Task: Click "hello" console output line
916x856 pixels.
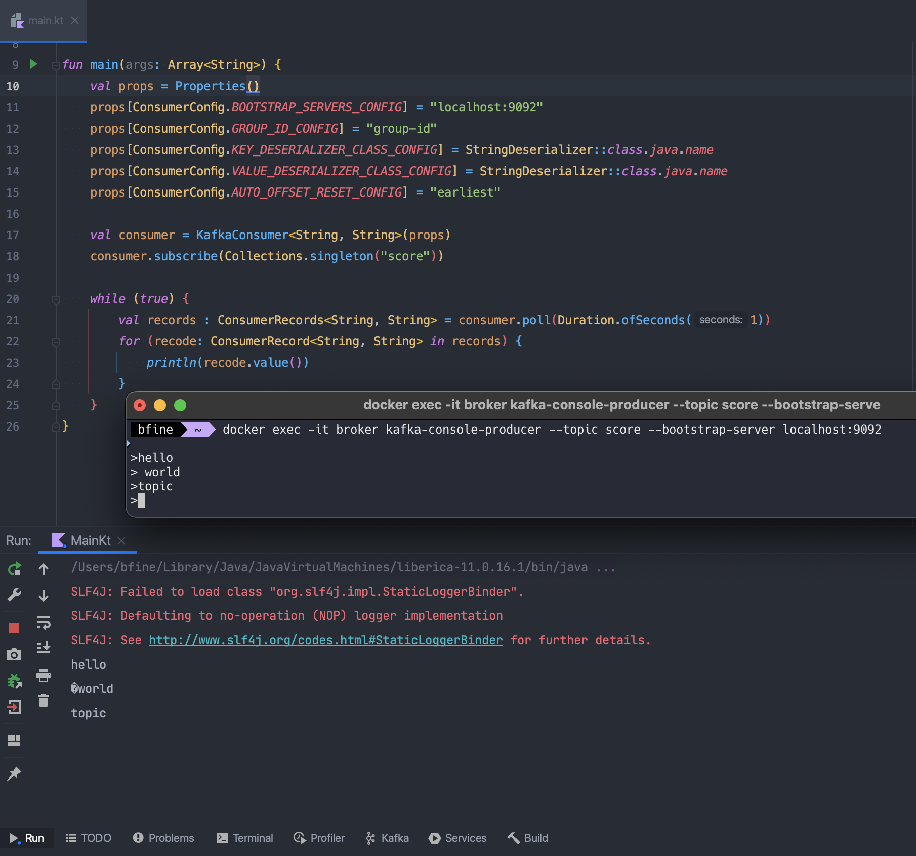Action: [x=89, y=664]
